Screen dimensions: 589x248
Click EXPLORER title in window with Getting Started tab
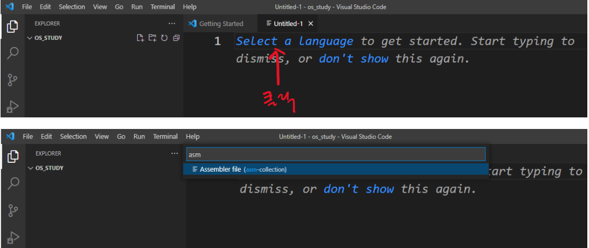tap(47, 24)
